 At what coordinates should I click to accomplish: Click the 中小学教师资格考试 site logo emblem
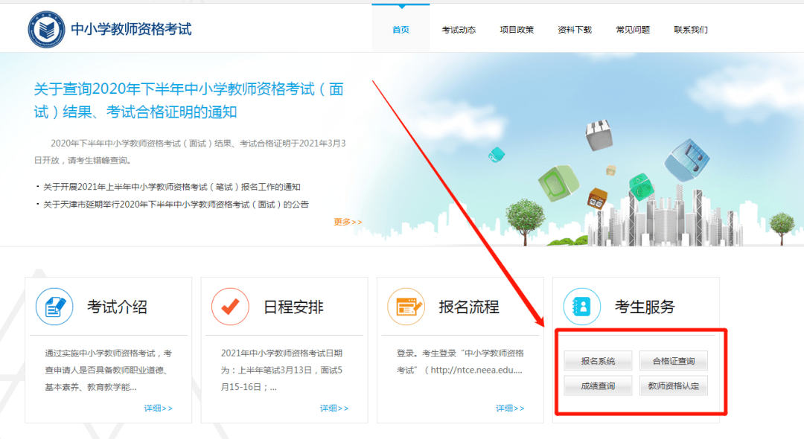[x=47, y=29]
